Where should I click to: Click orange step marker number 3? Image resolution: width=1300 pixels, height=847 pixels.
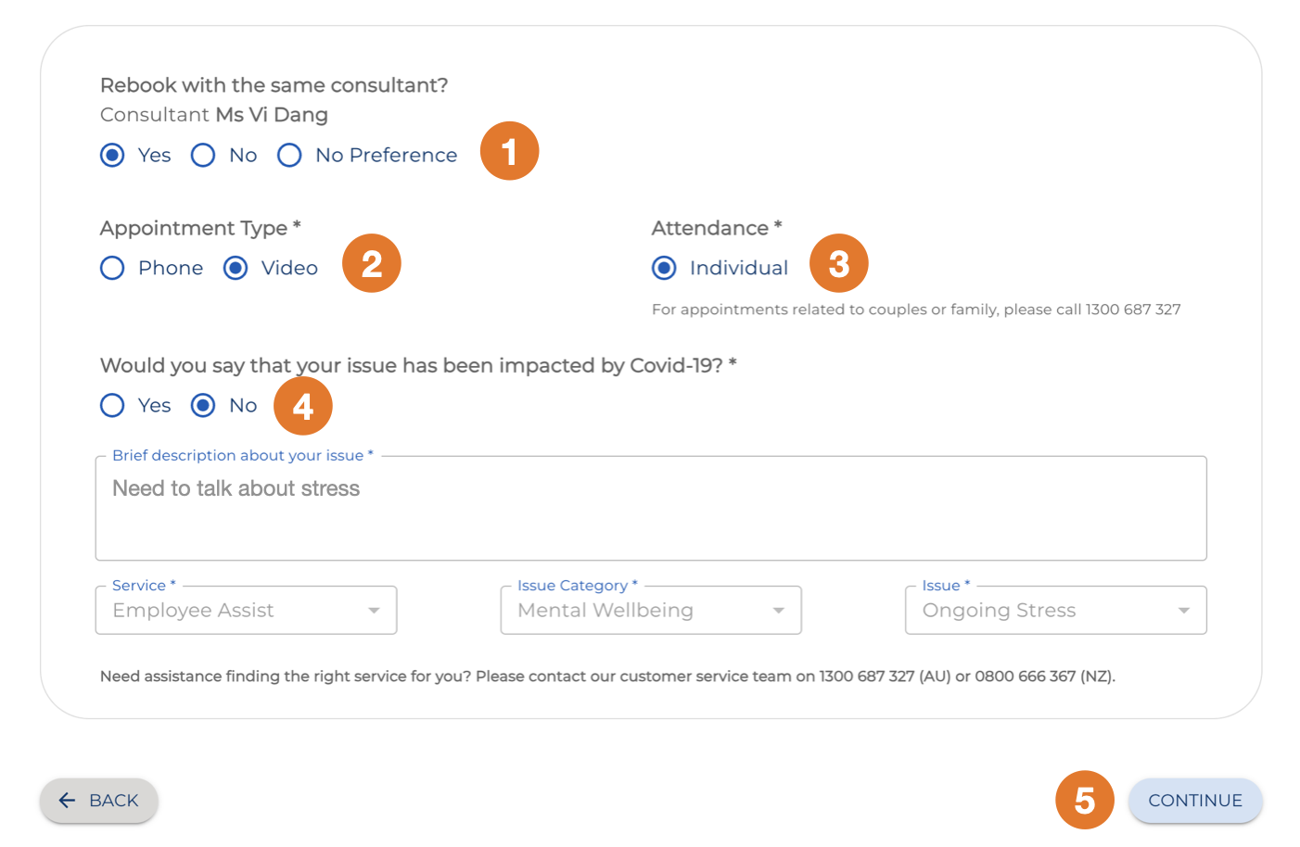(x=838, y=263)
